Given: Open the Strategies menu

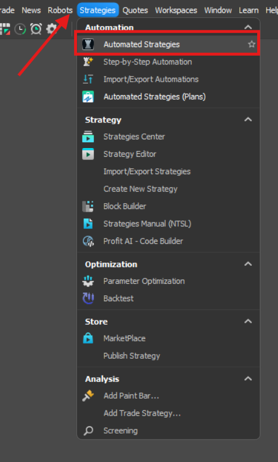Looking at the screenshot, I should [x=98, y=10].
